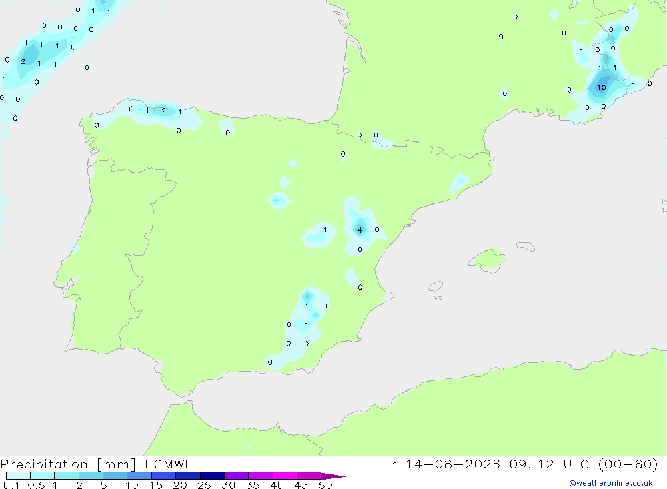The image size is (667, 489).
Task: Click the 1 mm value west of 4 mm cell
Action: (x=325, y=230)
